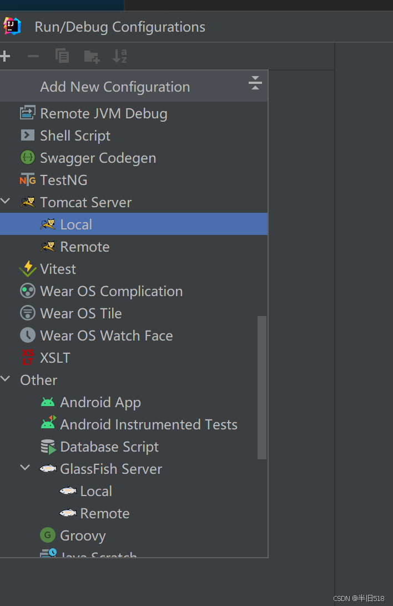Click the collapse-all icon in popup header

click(255, 83)
